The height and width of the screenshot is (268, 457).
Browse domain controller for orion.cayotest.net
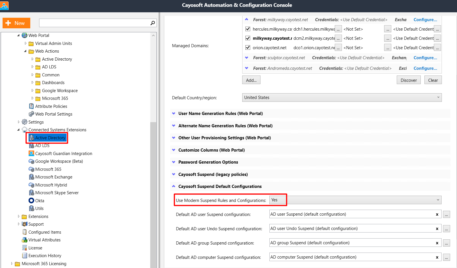[338, 47]
